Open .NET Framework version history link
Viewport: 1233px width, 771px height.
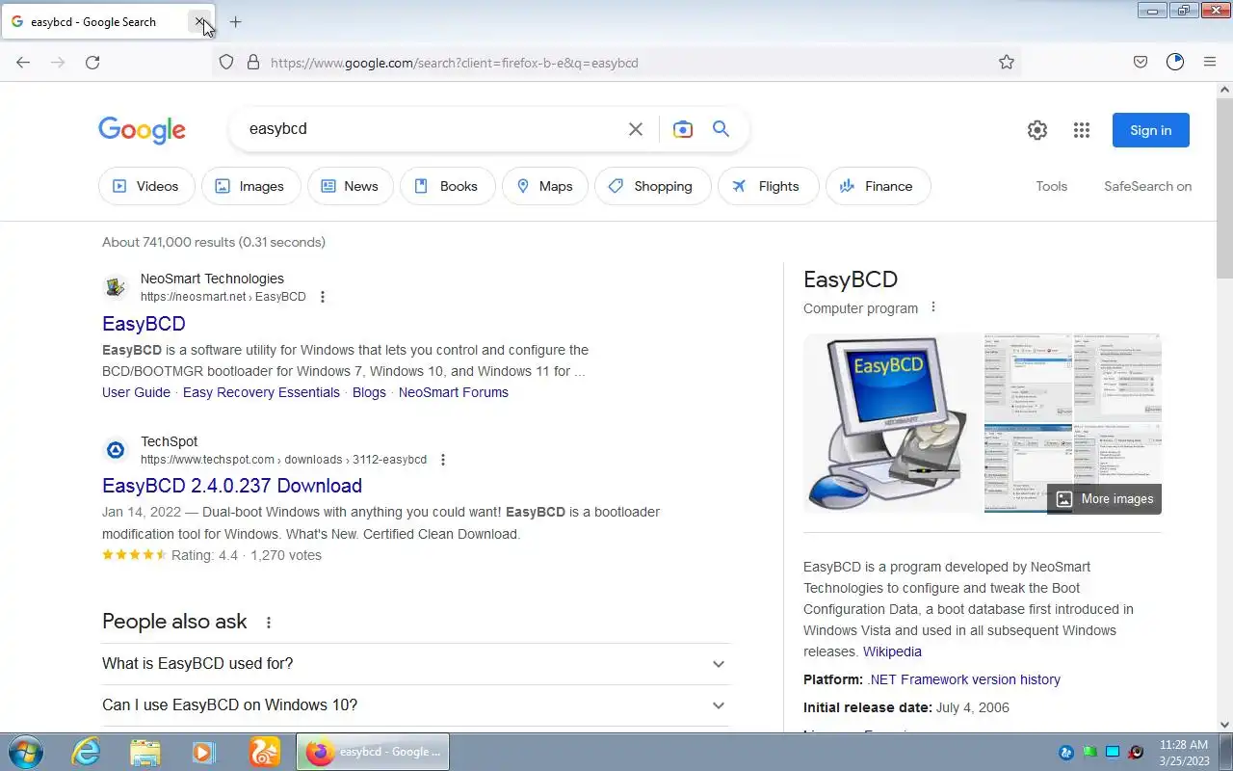963,679
